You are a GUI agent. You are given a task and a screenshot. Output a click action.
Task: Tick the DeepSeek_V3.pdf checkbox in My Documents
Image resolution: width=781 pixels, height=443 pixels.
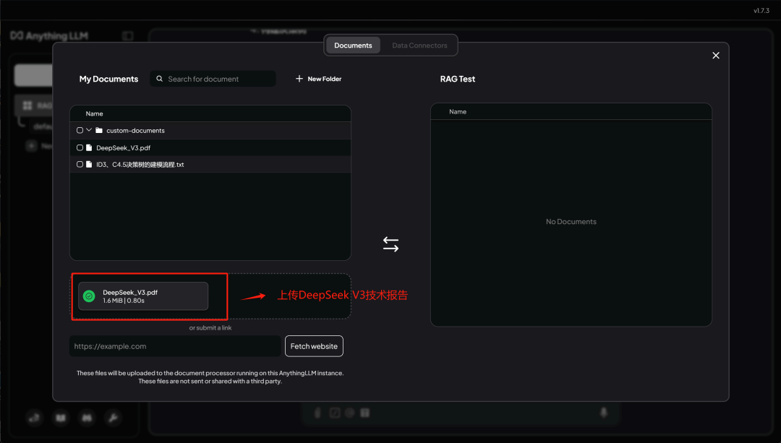[x=80, y=148]
